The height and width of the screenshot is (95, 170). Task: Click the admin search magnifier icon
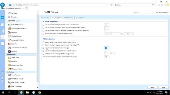coord(157,12)
